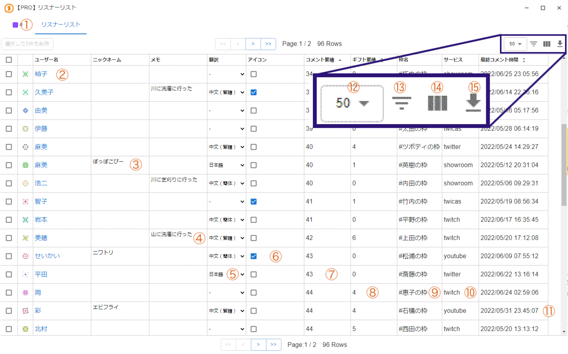Image resolution: width=568 pixels, height=354 pixels.
Task: Open user link 美穂
Action: click(x=41, y=238)
